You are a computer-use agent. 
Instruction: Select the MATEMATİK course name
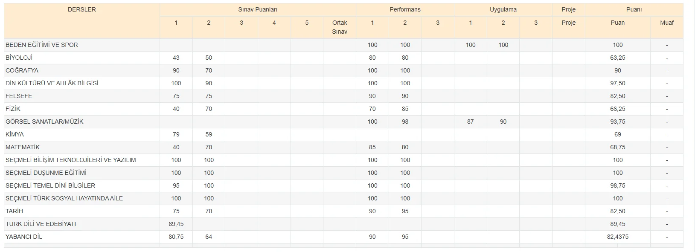[x=23, y=147]
